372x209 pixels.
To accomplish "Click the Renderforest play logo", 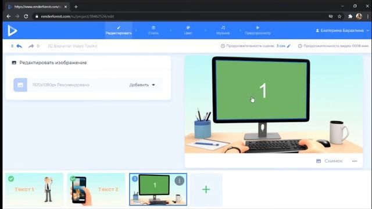I will pos(12,31).
